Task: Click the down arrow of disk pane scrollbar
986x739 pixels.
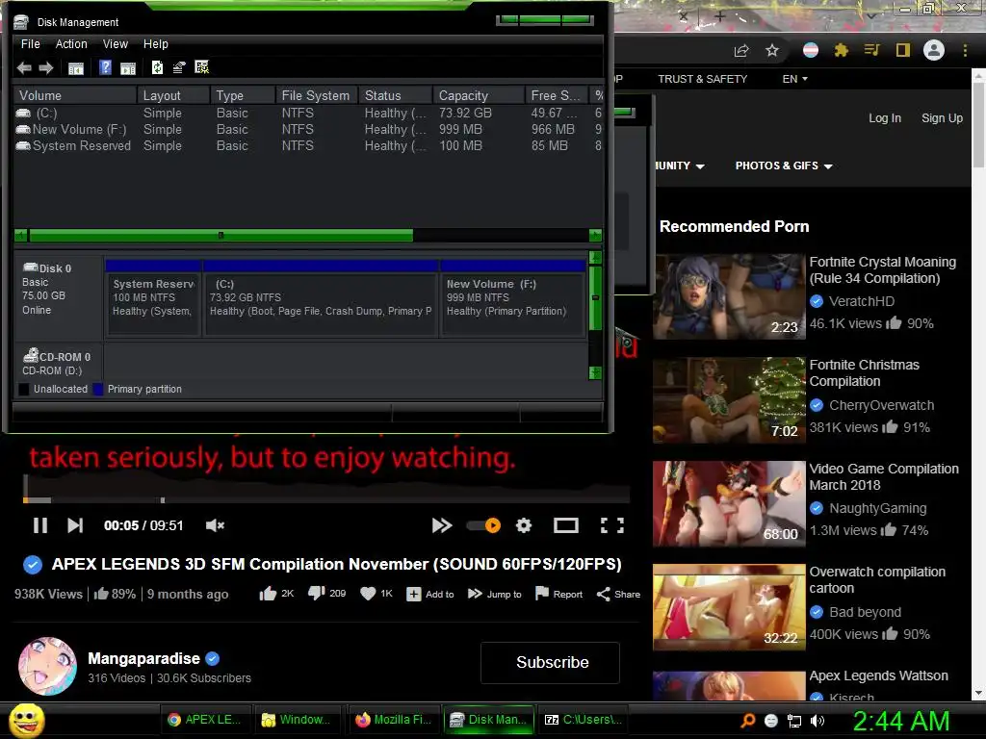Action: (x=595, y=372)
